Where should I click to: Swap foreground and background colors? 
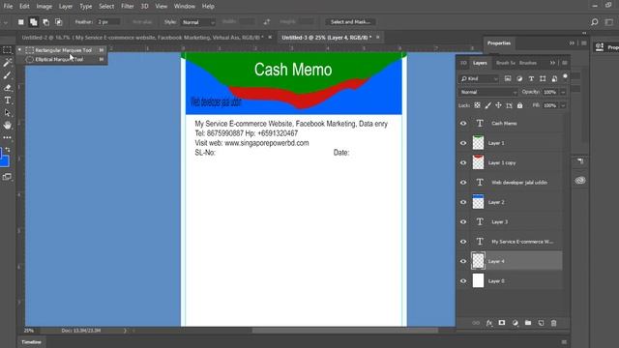[x=8, y=150]
